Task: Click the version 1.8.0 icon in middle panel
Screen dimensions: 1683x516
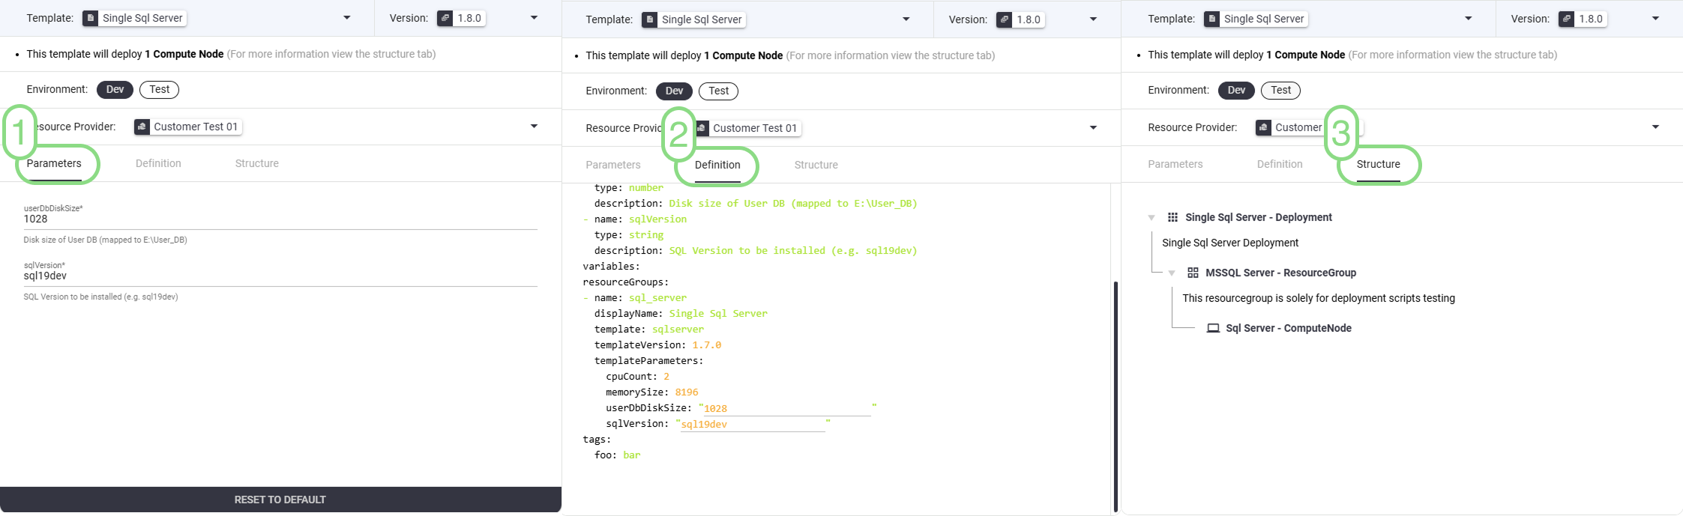Action: [x=1005, y=19]
